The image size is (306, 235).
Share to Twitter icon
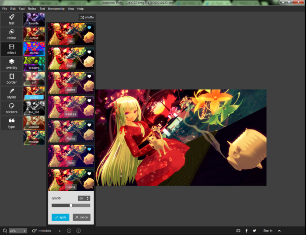254,231
